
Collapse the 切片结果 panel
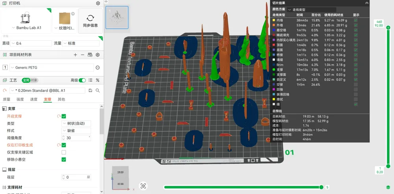click(x=367, y=3)
